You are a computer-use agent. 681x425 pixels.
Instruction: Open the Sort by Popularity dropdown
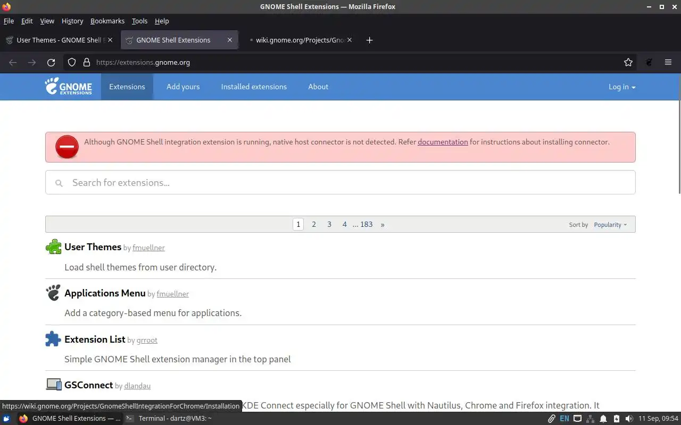pyautogui.click(x=610, y=225)
